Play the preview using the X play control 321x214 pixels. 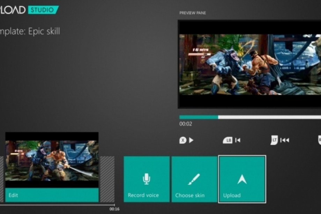click(x=186, y=140)
